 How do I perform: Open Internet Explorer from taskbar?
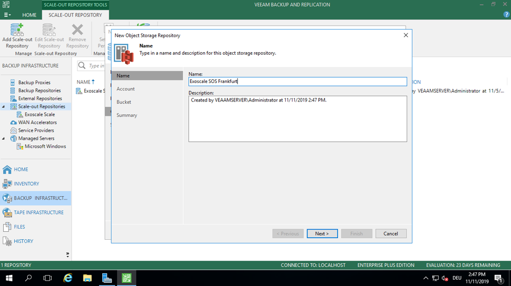click(x=68, y=278)
